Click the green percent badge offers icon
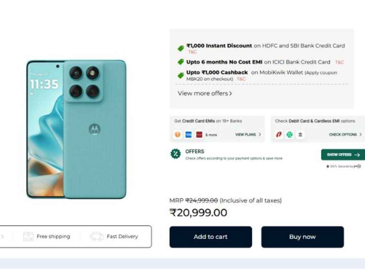 coord(175,154)
